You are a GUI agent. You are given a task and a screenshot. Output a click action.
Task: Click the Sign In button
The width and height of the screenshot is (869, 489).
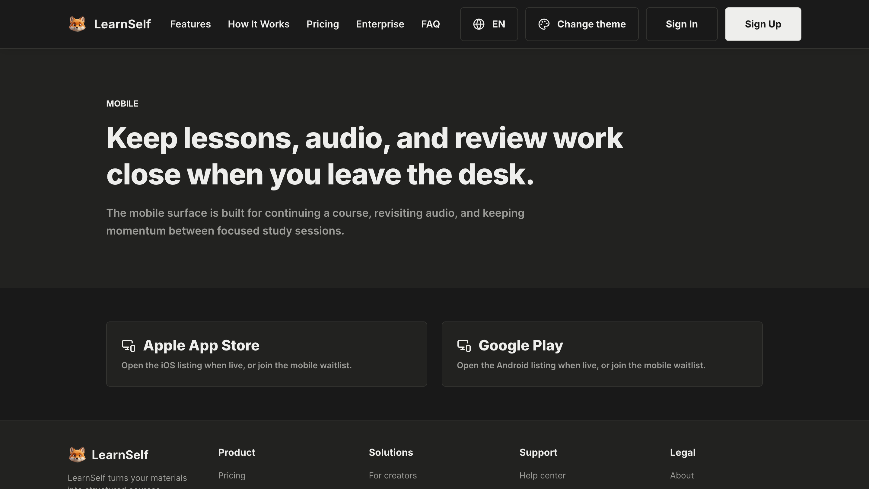(681, 24)
